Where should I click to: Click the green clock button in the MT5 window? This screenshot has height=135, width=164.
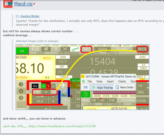click(86, 94)
